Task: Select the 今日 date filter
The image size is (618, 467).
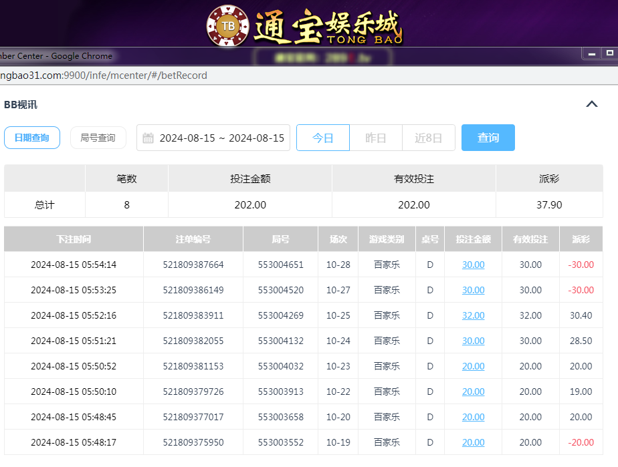Action: 322,138
